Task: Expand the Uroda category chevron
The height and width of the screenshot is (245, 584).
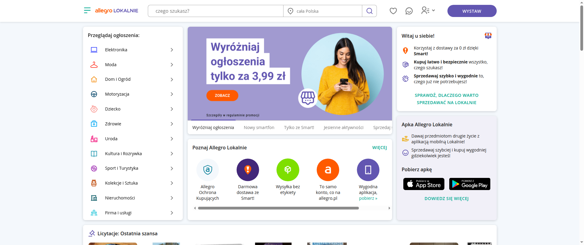Action: click(x=172, y=139)
